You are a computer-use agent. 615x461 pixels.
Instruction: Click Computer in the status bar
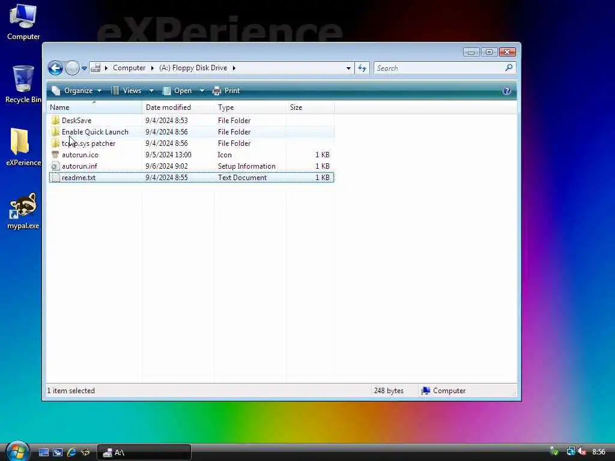pos(444,391)
